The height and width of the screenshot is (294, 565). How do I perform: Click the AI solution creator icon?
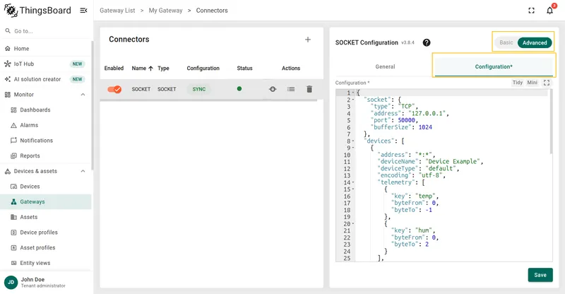click(8, 79)
